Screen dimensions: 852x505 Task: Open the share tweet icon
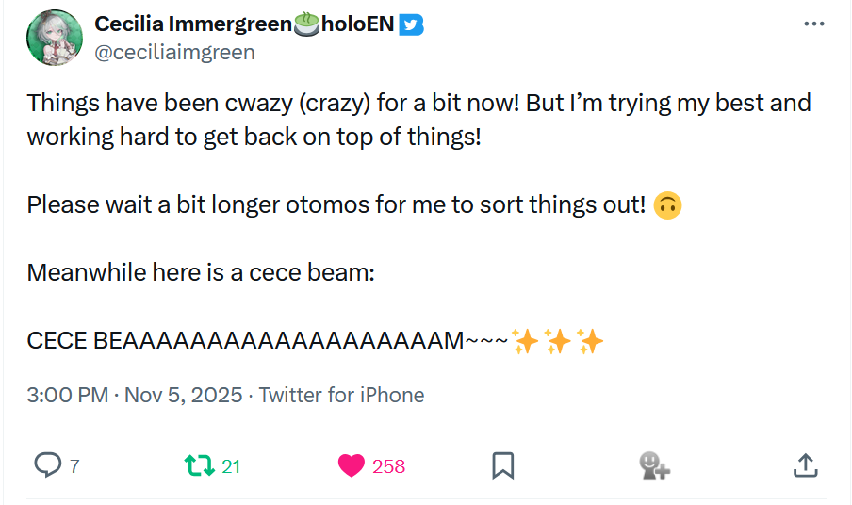click(x=804, y=464)
